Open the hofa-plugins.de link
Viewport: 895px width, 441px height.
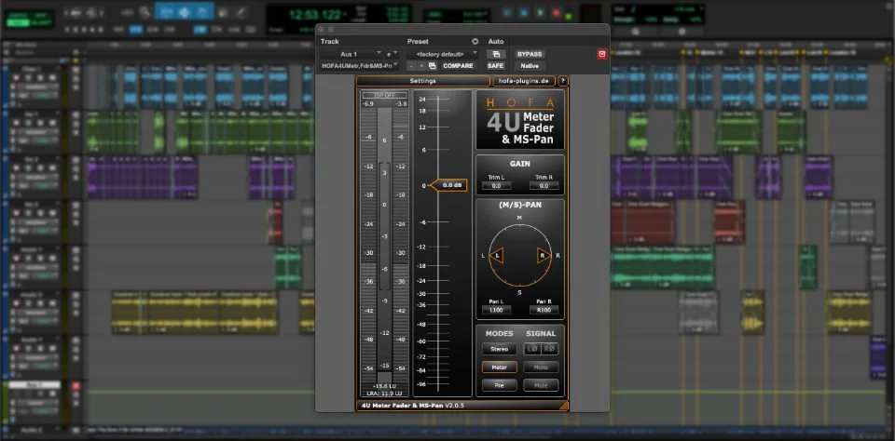coord(524,81)
